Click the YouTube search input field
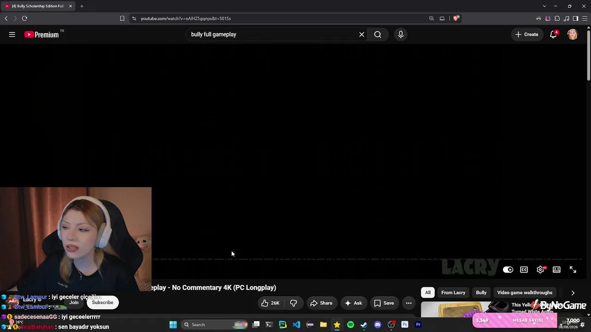Image resolution: width=591 pixels, height=332 pixels. pyautogui.click(x=272, y=35)
